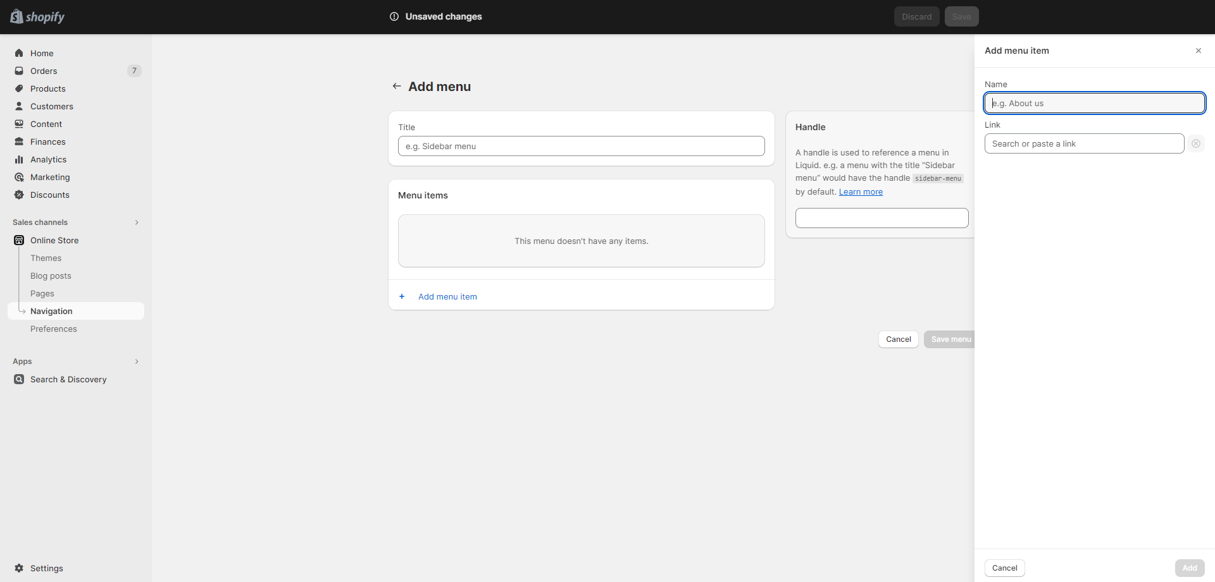Click Cancel below the menu form
1215x582 pixels.
point(899,339)
